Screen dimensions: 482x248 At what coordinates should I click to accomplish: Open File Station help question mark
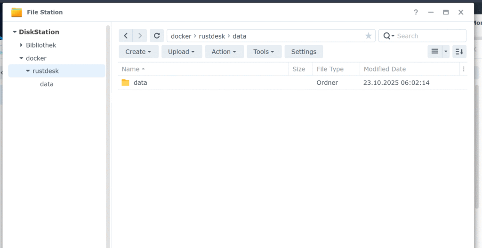click(x=416, y=12)
